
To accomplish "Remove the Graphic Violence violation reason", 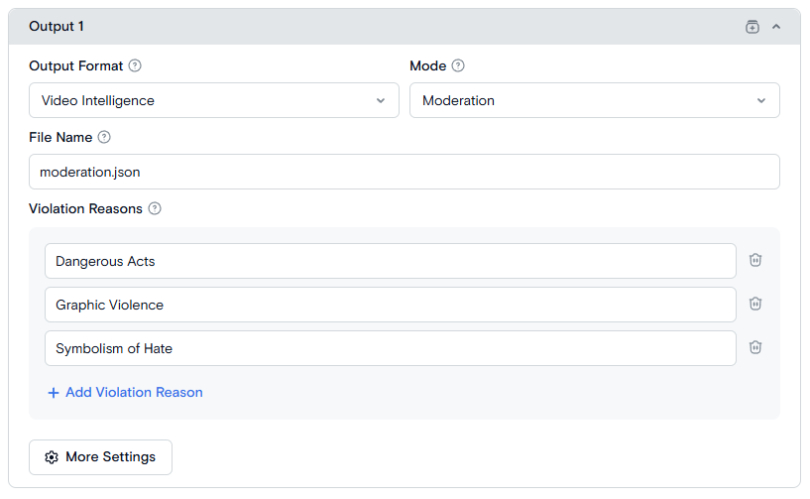I will click(755, 304).
